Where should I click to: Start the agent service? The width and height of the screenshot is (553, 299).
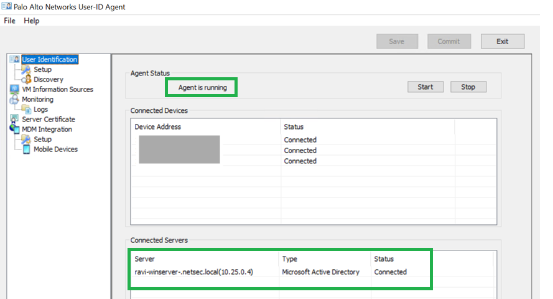click(x=425, y=87)
